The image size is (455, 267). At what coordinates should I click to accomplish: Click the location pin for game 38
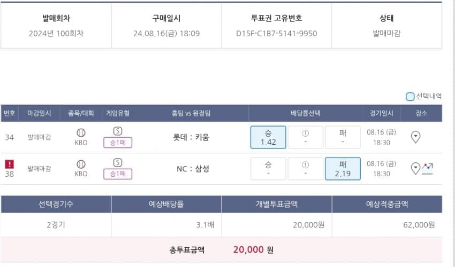point(415,169)
